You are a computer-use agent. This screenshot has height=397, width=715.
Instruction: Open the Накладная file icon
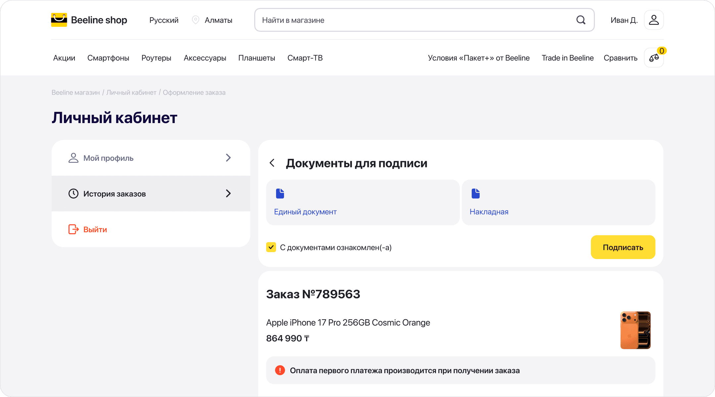click(476, 193)
